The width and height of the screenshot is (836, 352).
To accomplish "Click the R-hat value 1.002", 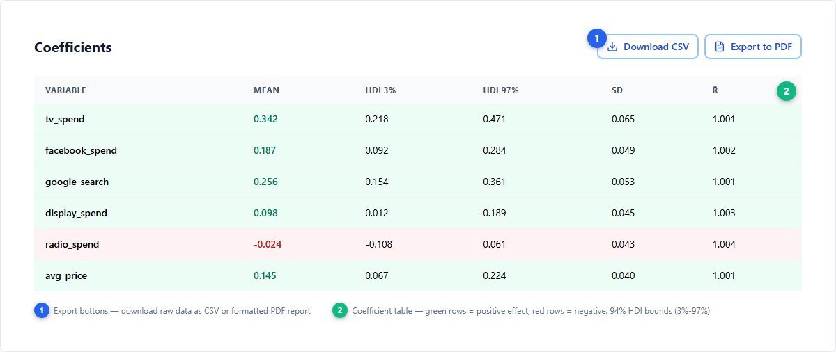I will tap(724, 150).
